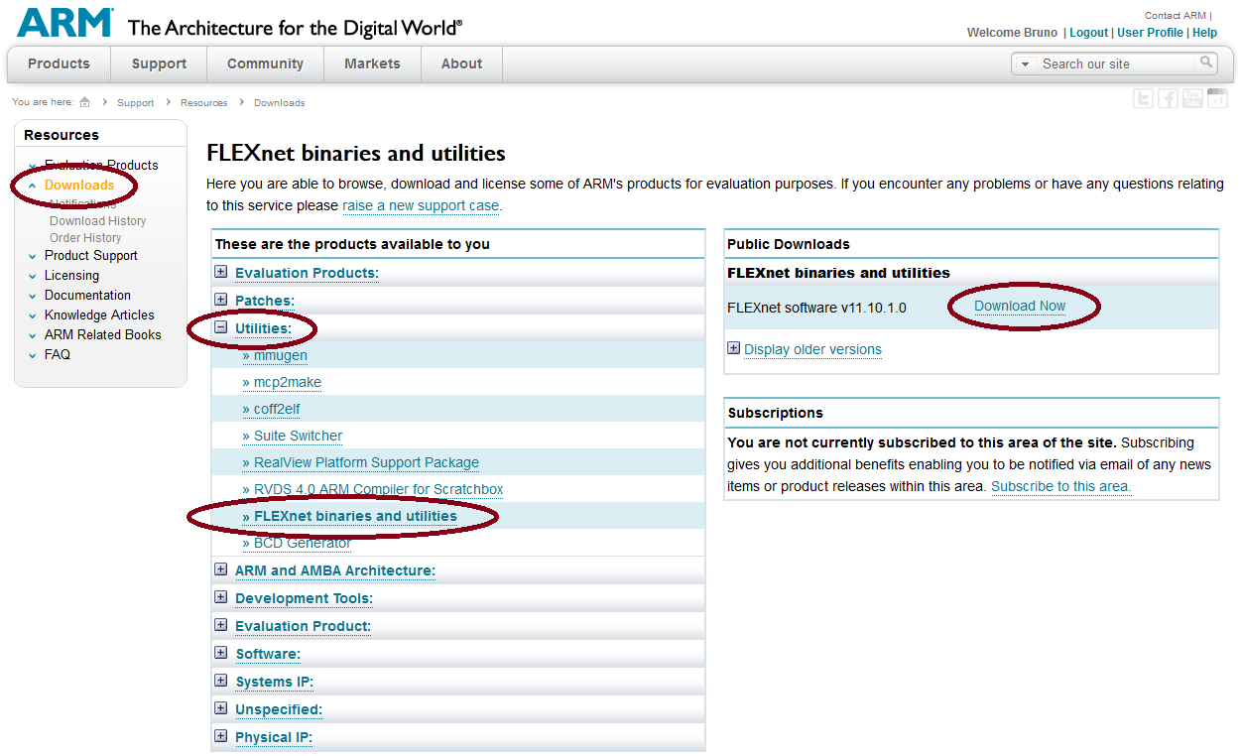This screenshot has height=756, width=1242.
Task: Click the Systems IP heading link
Action: tap(274, 682)
